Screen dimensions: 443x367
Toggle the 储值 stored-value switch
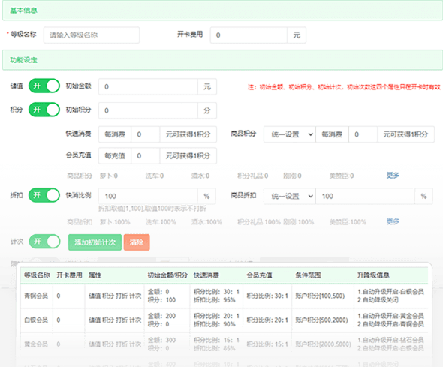click(x=44, y=86)
